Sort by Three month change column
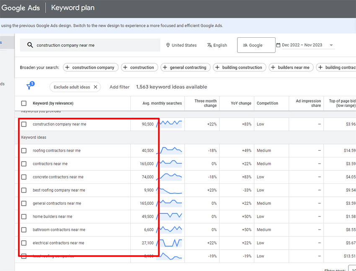Screen dimensions: 356x271 click(x=206, y=103)
